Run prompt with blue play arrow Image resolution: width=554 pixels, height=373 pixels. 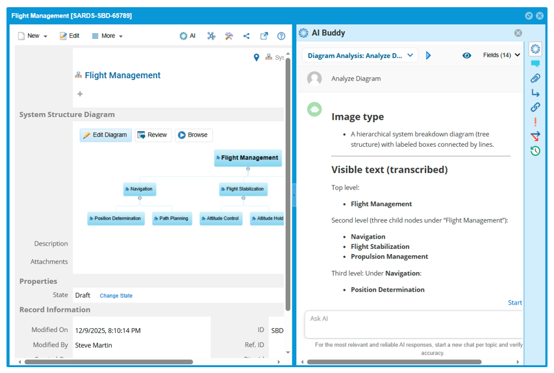point(428,55)
